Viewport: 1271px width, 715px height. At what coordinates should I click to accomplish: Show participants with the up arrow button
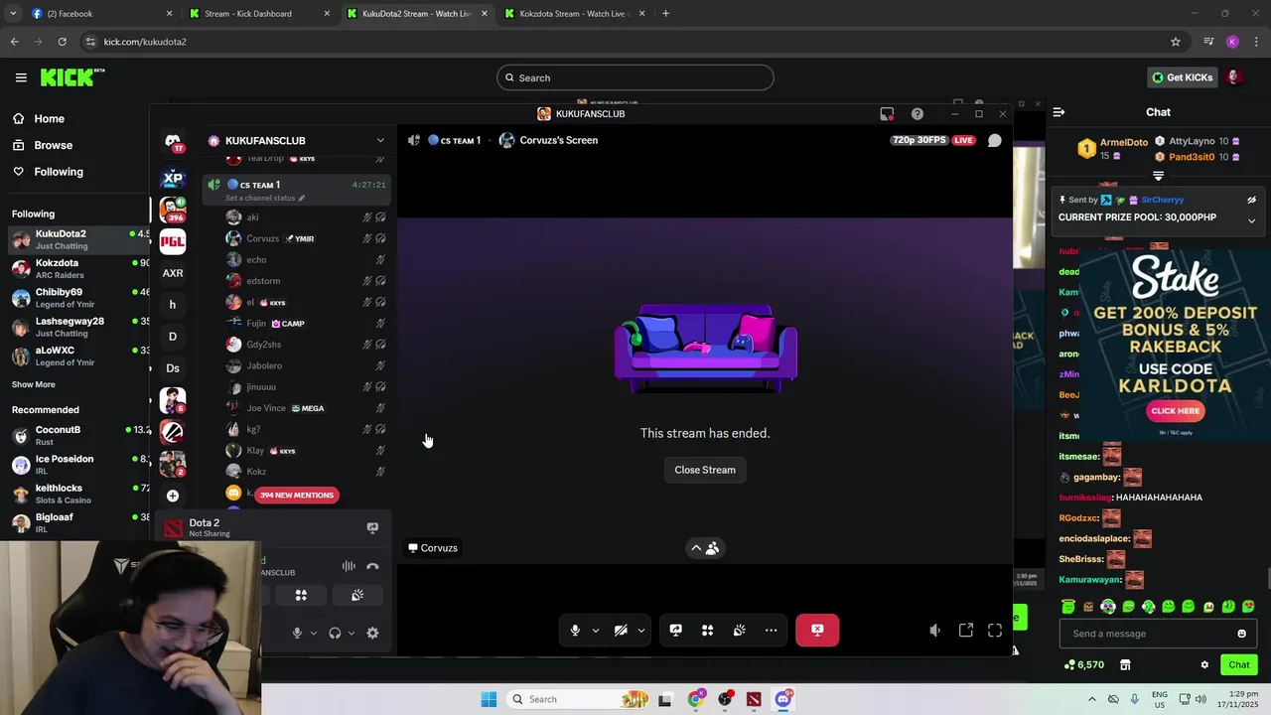[705, 548]
